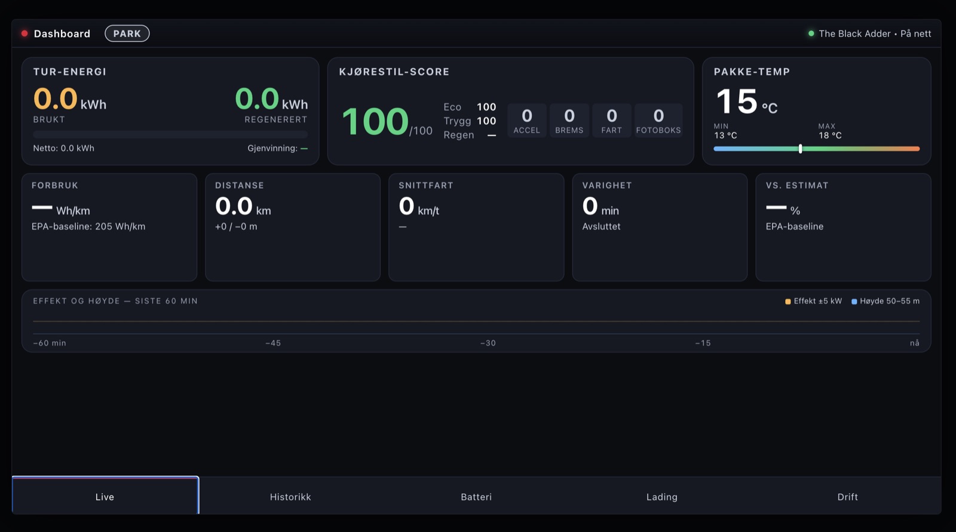Screen dimensions: 956x532
Task: Click the VS. ESTIMAT card heading
Action: coord(797,186)
